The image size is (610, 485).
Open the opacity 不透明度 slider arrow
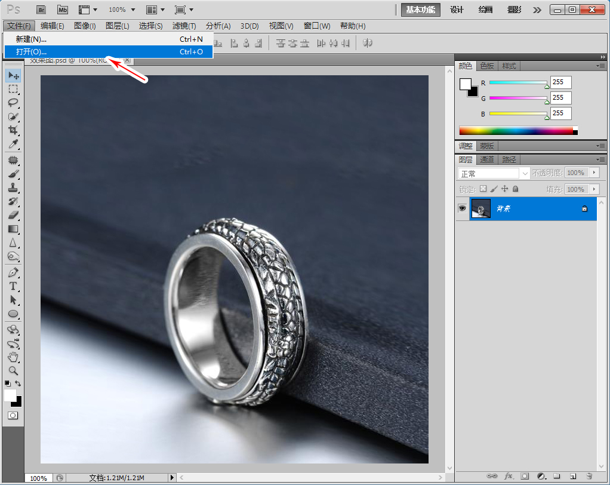click(594, 173)
